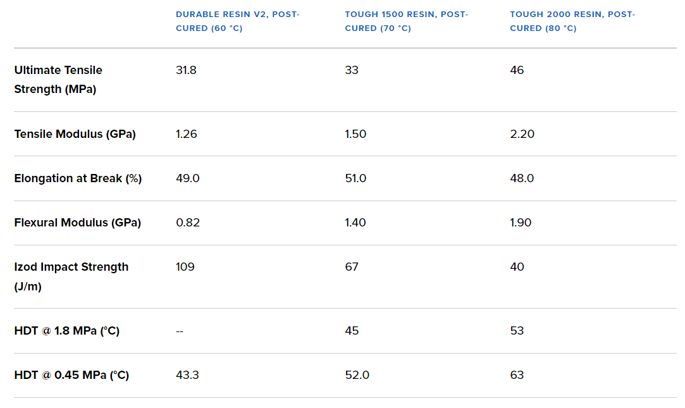Select the Tensile Modulus (GPa) row label
685x408 pixels.
tap(75, 134)
